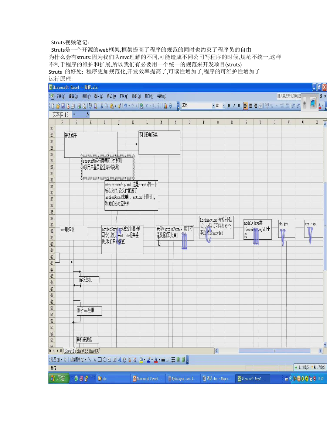The width and height of the screenshot is (330, 426).
Task: Toggle Align Right
Action: (255, 106)
